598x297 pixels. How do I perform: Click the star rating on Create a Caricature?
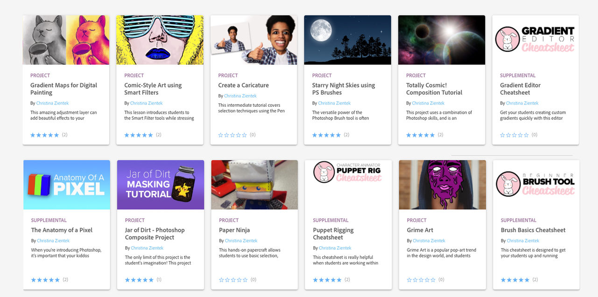coord(232,135)
